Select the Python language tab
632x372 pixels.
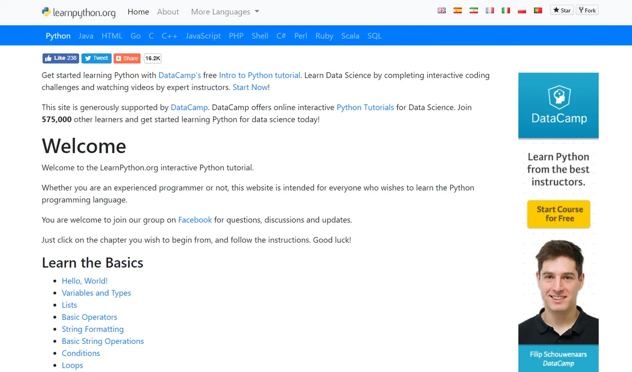[58, 36]
